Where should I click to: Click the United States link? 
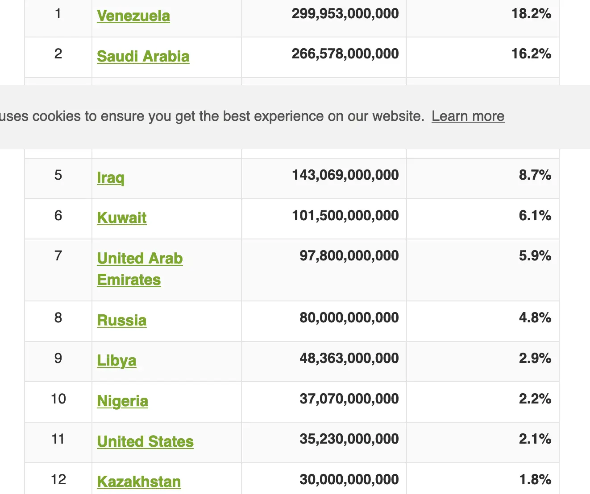pos(145,442)
